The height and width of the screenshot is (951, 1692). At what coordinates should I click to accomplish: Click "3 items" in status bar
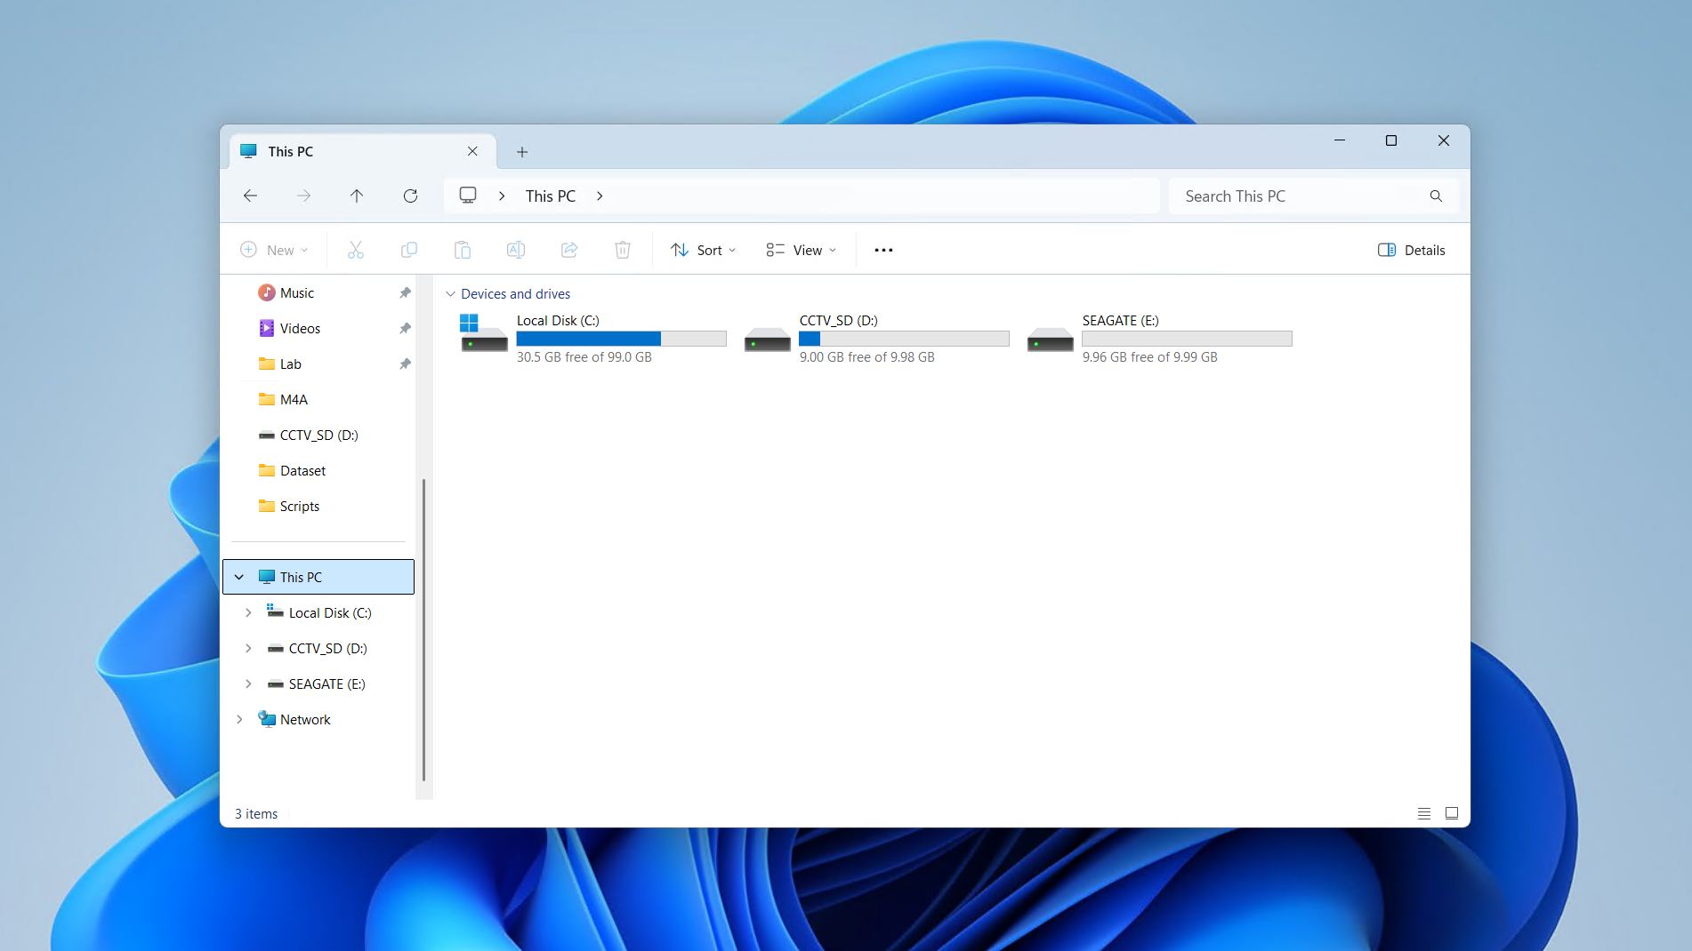click(256, 814)
